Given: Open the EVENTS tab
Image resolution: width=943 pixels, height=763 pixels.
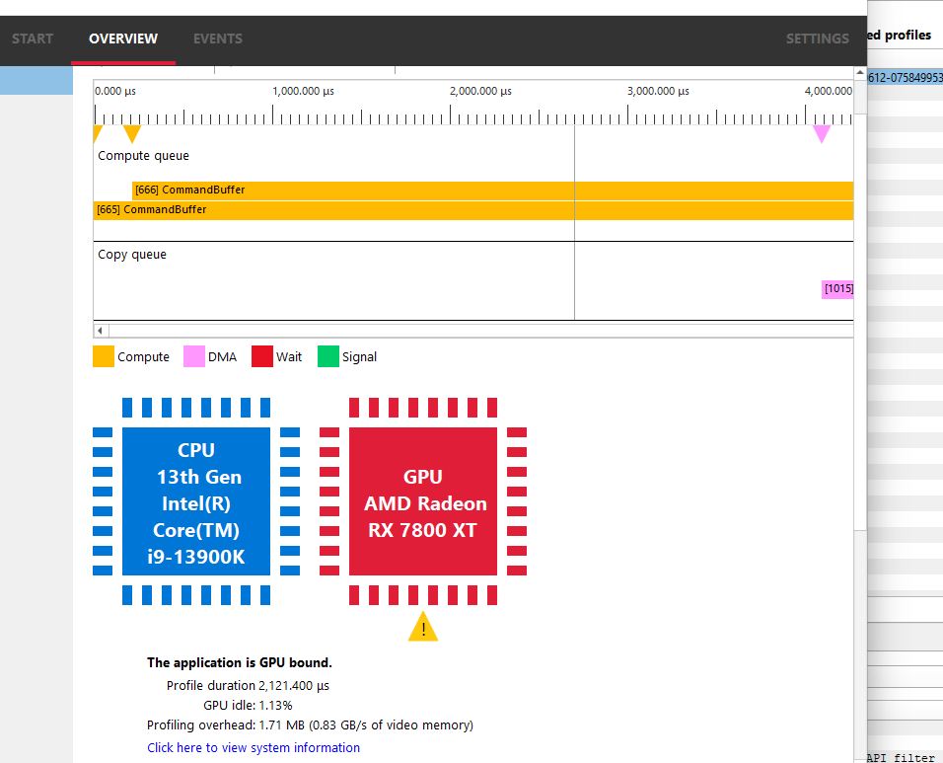Looking at the screenshot, I should (217, 39).
